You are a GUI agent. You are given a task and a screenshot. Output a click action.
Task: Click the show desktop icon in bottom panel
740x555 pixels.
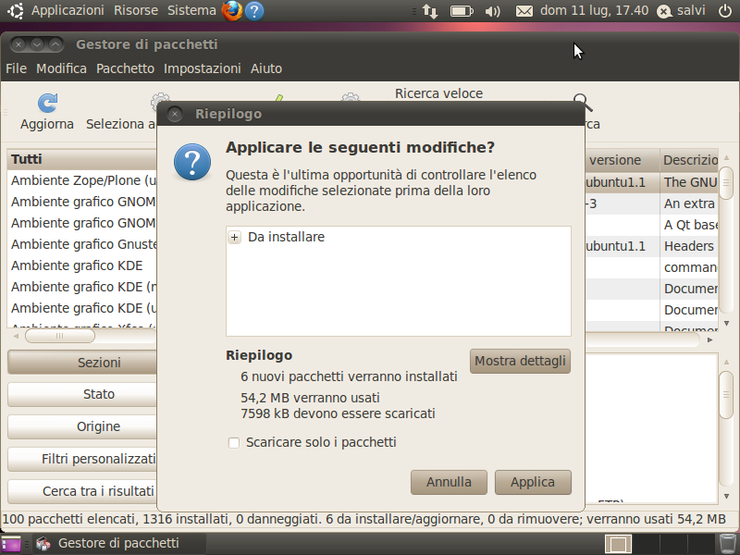click(11, 544)
